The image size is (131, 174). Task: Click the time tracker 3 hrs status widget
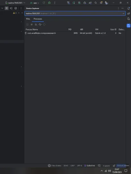55,166
